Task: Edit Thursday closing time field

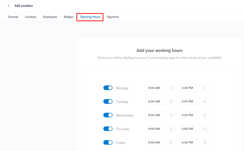Action: [x=194, y=129]
